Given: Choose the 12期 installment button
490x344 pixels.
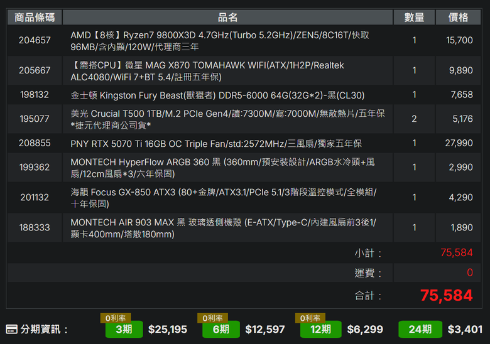Looking at the screenshot, I should tap(320, 330).
